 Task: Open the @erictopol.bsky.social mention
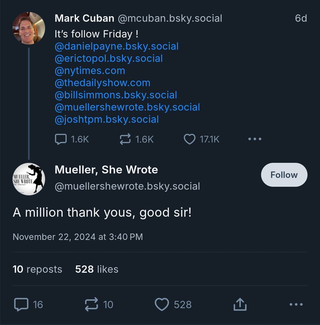click(x=109, y=58)
